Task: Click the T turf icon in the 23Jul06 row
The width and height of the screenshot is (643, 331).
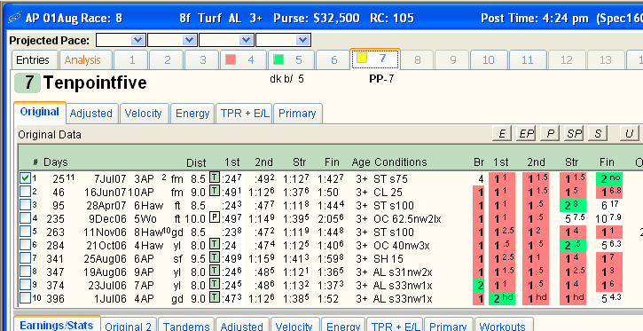Action: tap(215, 285)
